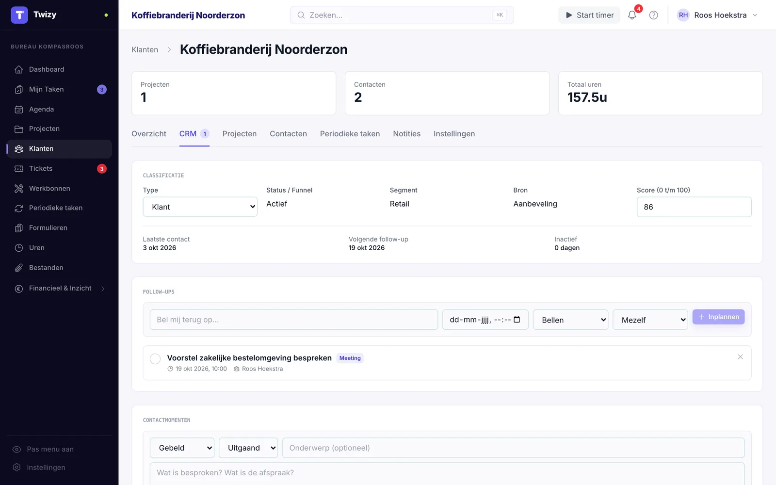Click the Totaal uren stat card
The height and width of the screenshot is (485, 776).
point(661,93)
